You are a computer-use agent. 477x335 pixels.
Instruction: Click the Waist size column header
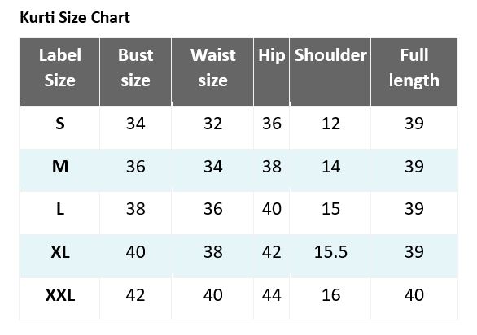tap(212, 72)
